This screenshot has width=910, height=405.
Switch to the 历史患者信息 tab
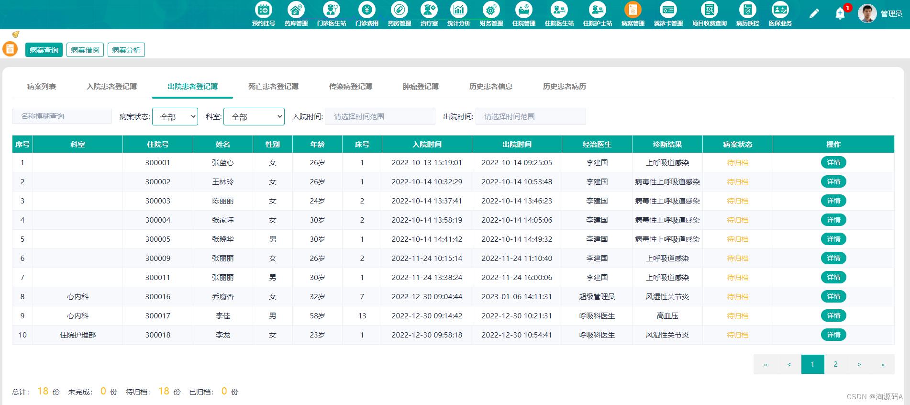(491, 86)
